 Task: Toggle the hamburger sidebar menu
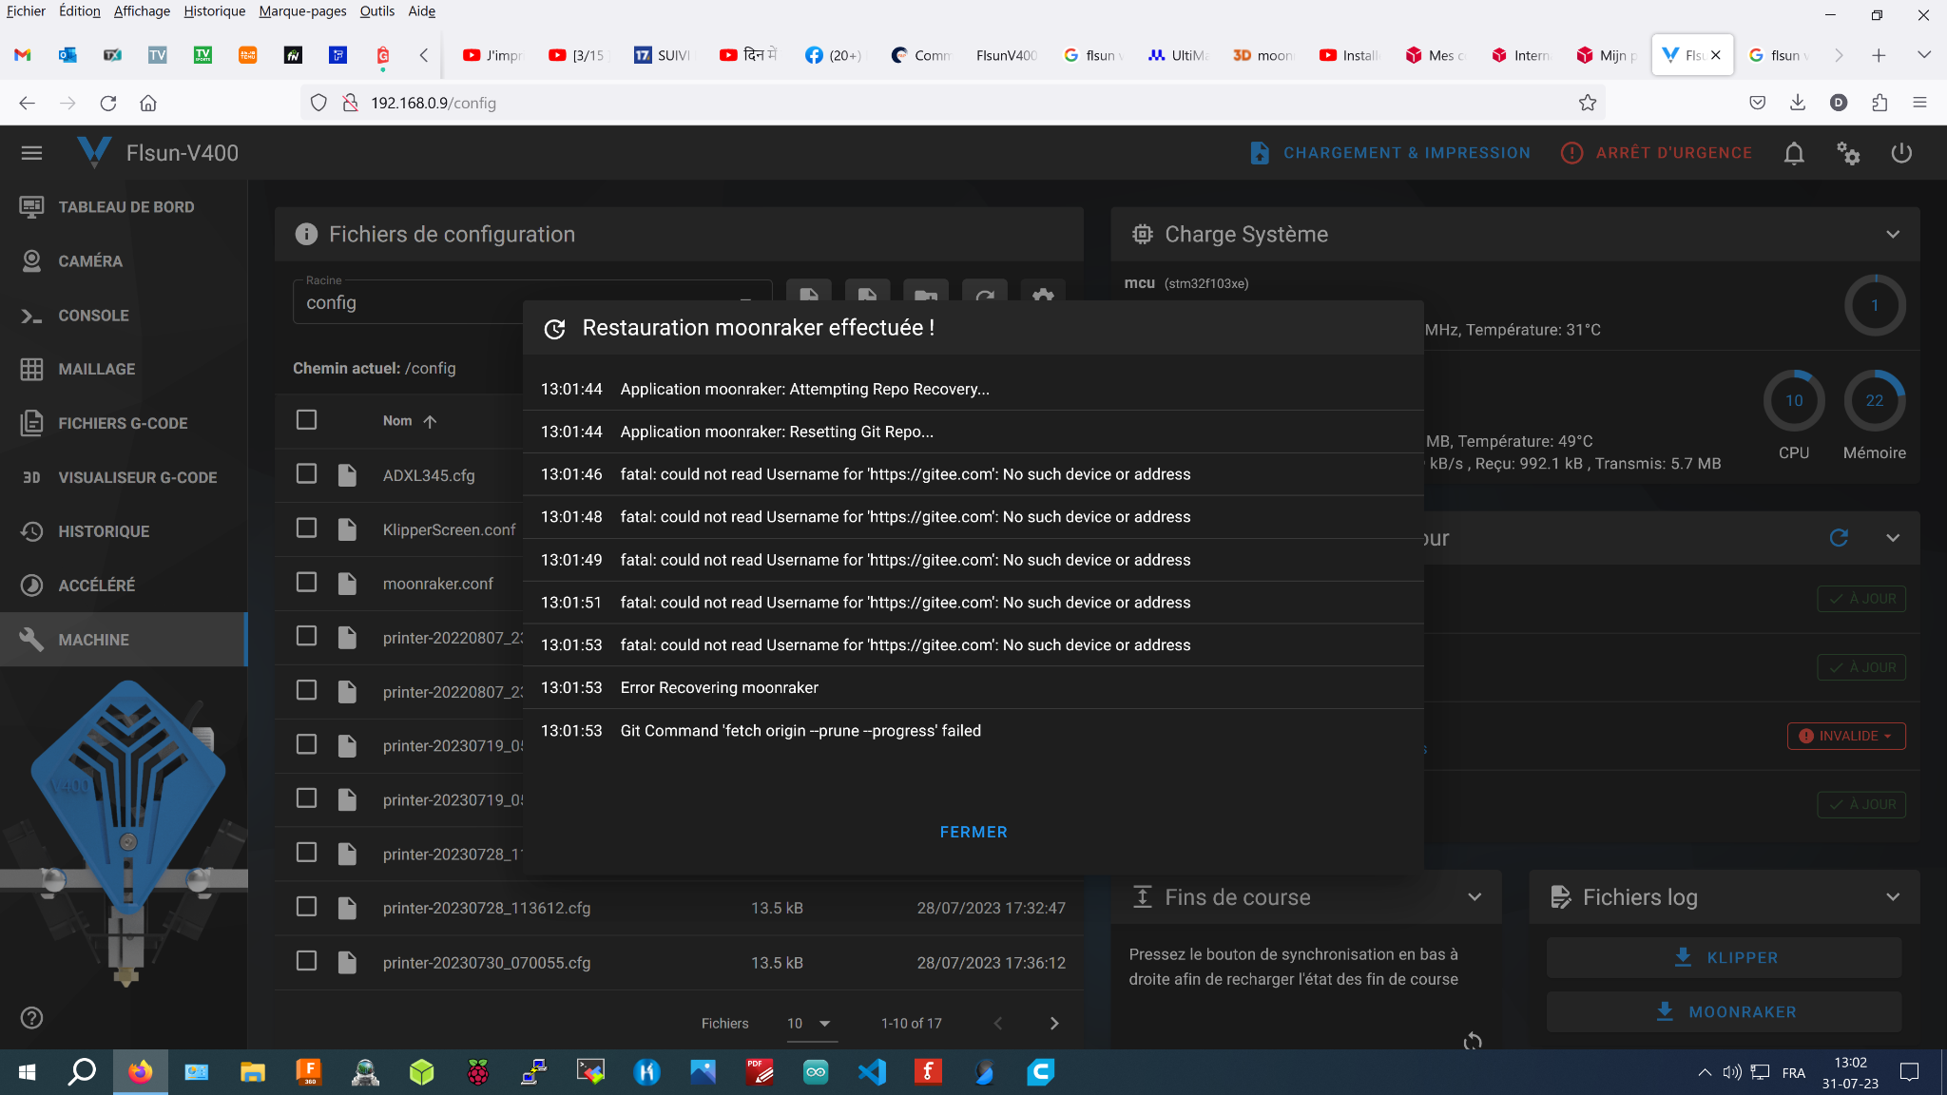31,153
